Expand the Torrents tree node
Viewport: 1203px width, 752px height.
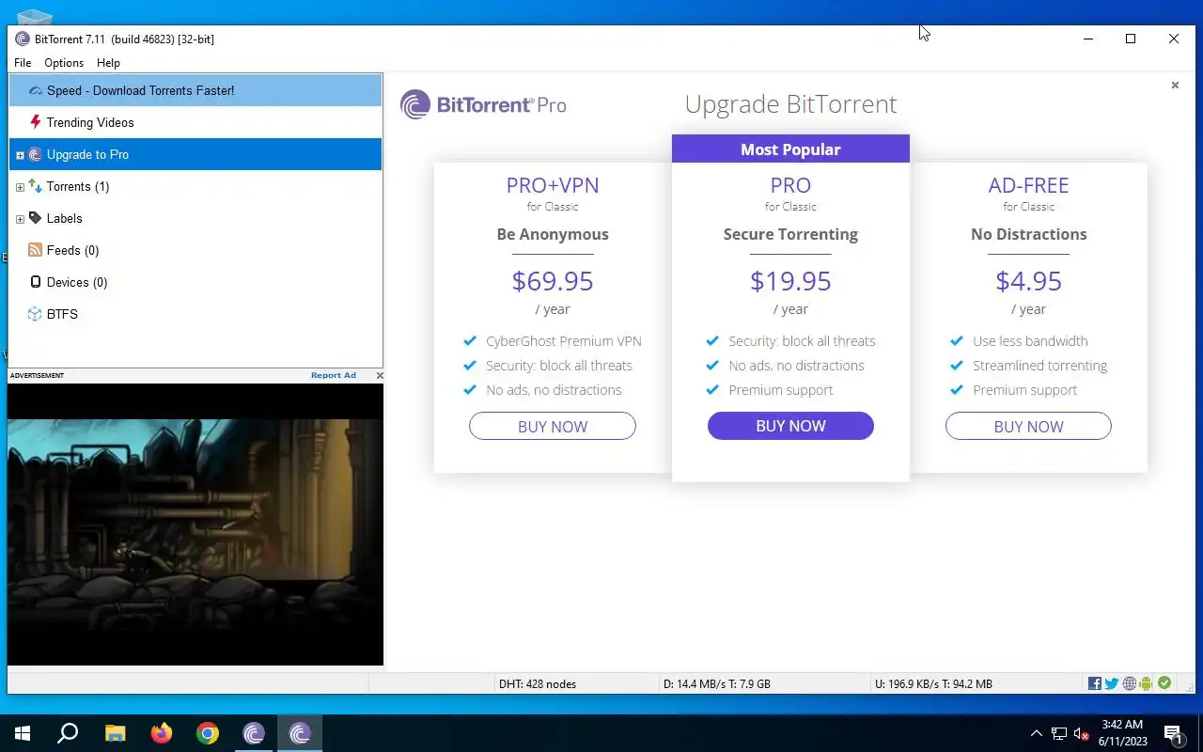point(20,187)
